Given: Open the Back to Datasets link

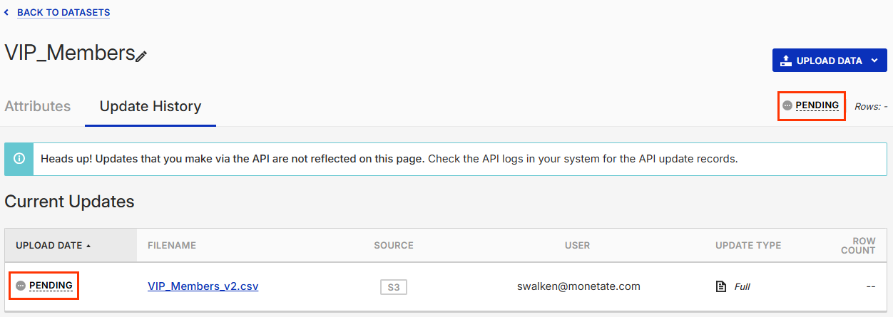Looking at the screenshot, I should [x=63, y=12].
